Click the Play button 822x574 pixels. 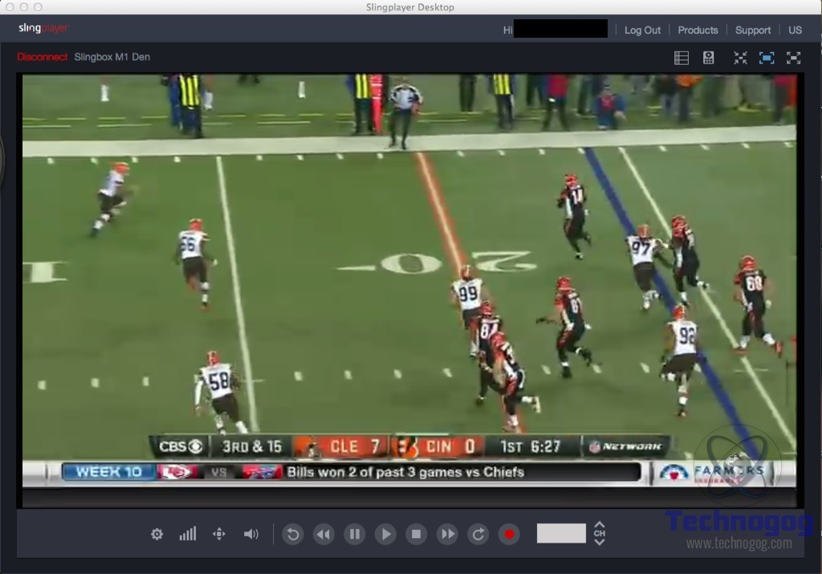tap(386, 534)
